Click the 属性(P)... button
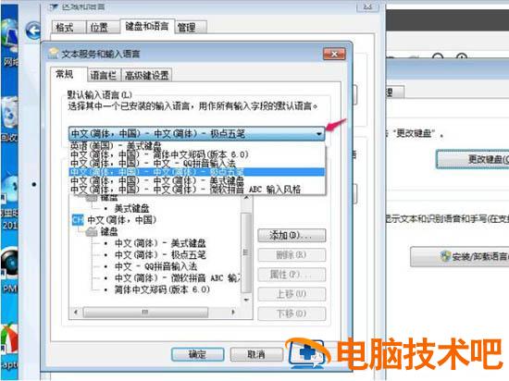509x381 pixels. pyautogui.click(x=292, y=275)
